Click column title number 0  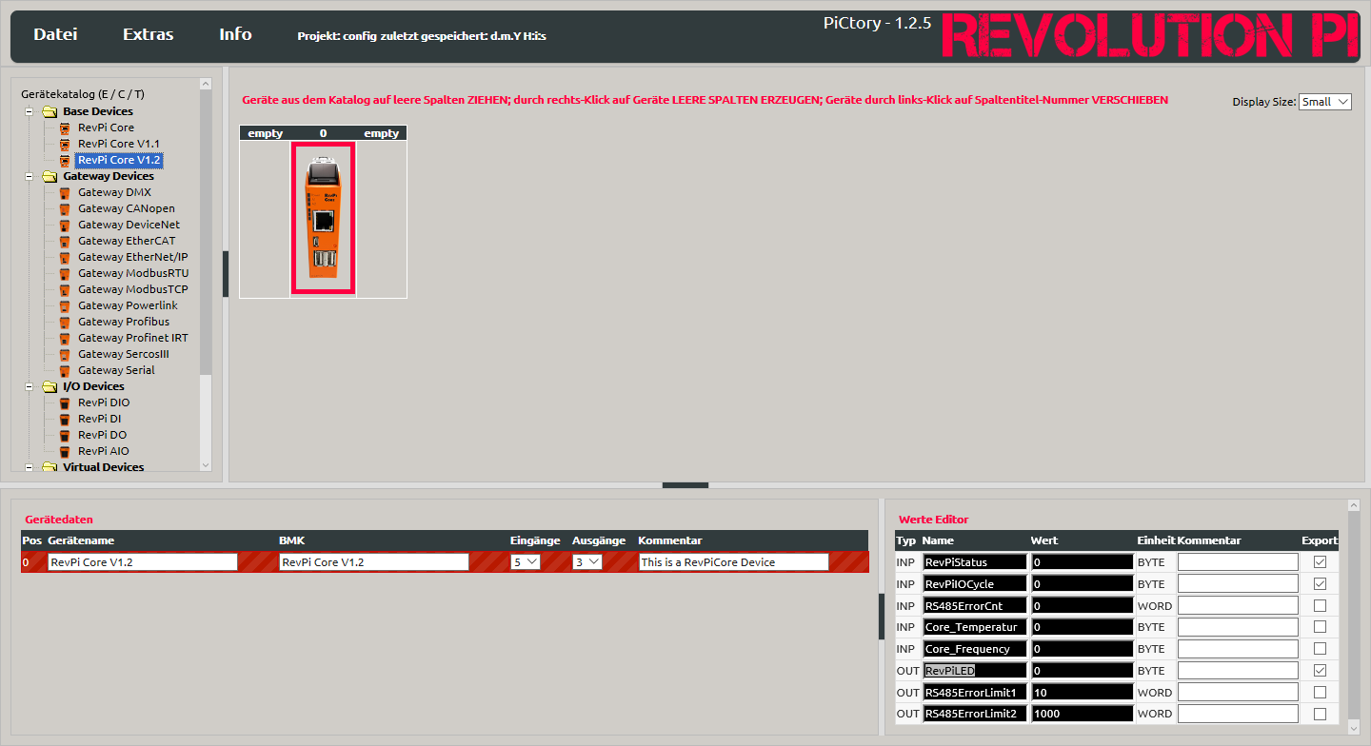pyautogui.click(x=324, y=133)
